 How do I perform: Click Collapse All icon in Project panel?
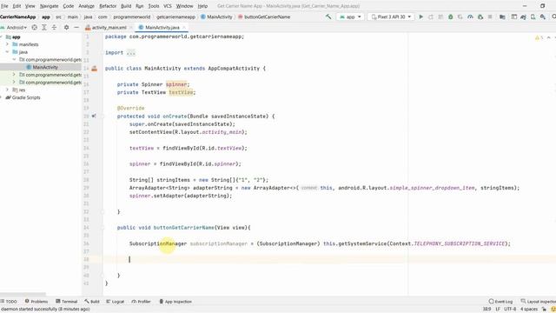coord(54,27)
